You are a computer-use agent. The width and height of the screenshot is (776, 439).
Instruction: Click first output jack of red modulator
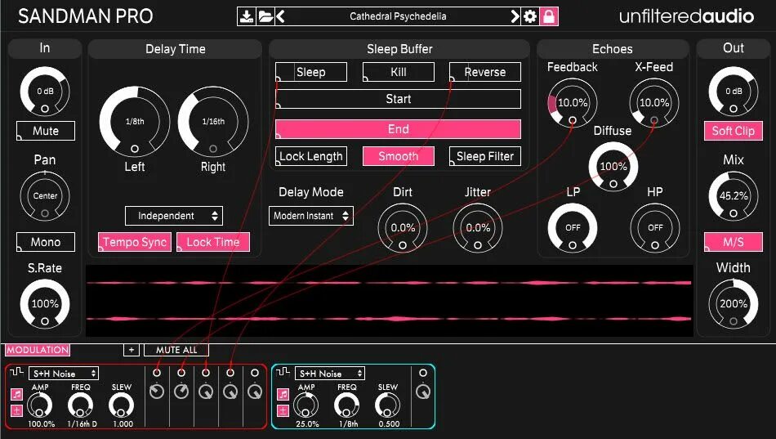(157, 373)
